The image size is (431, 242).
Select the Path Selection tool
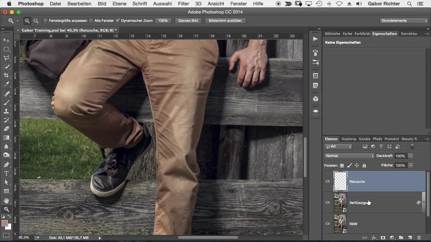click(6, 182)
